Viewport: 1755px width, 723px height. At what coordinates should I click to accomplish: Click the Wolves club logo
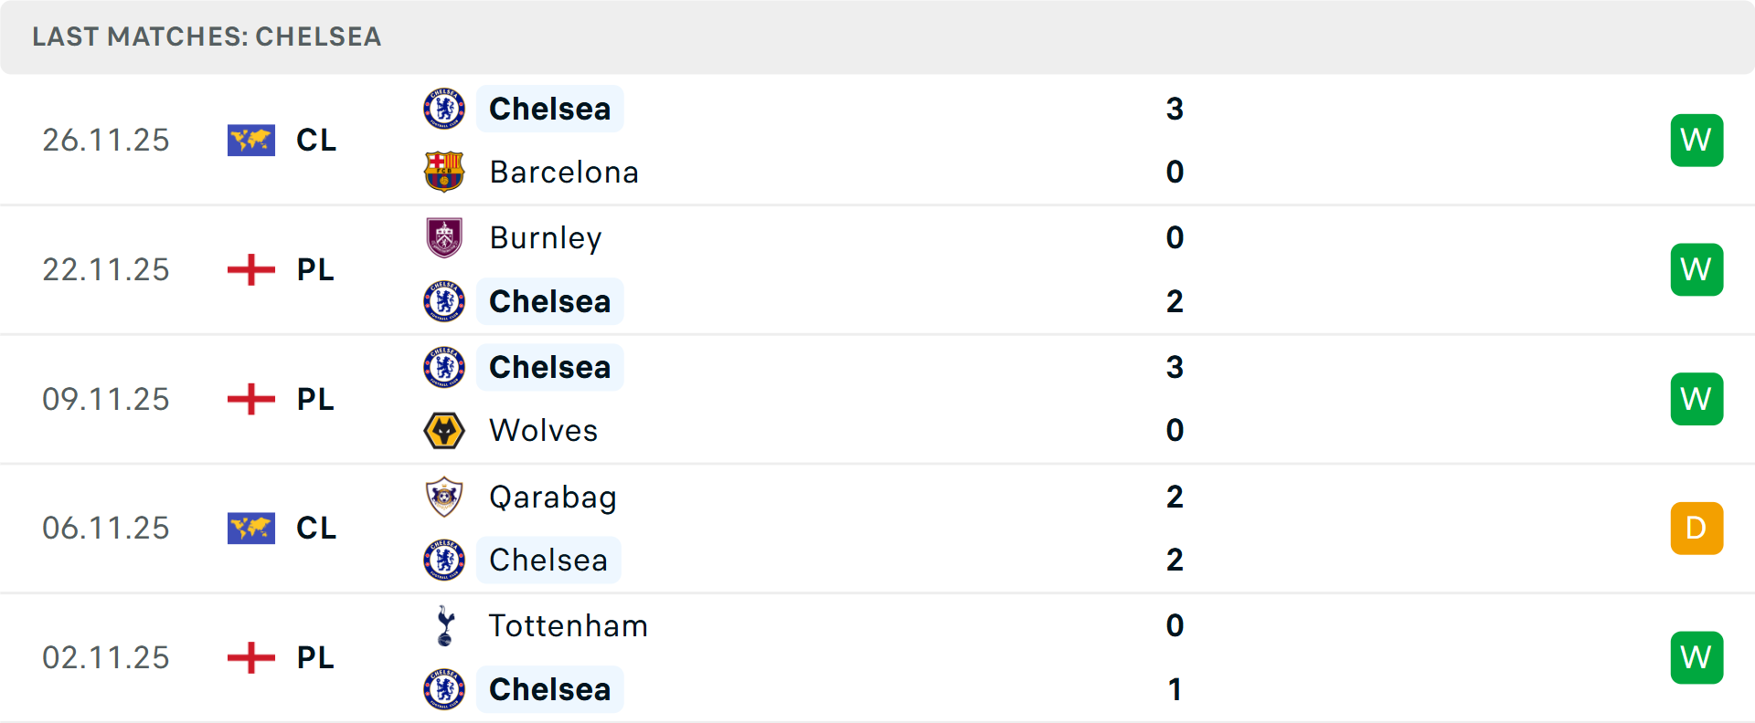tap(444, 430)
